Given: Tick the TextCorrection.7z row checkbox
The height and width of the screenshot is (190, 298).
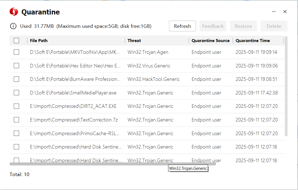Looking at the screenshot, I should click(x=16, y=120).
